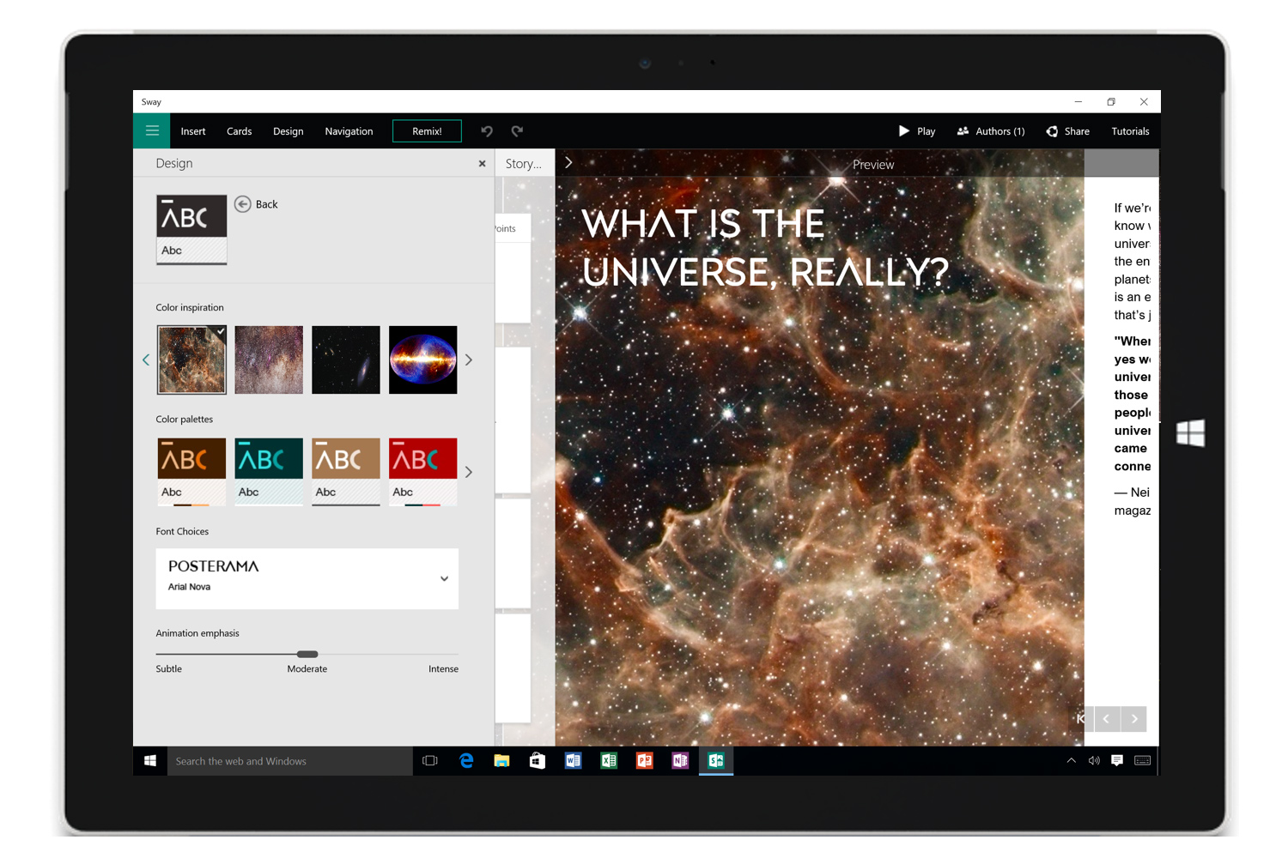Click the Back arrow in Design panel
The width and height of the screenshot is (1288, 858).
tap(243, 204)
